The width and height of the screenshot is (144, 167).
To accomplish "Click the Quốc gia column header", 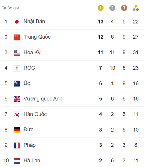I will coord(10,8).
